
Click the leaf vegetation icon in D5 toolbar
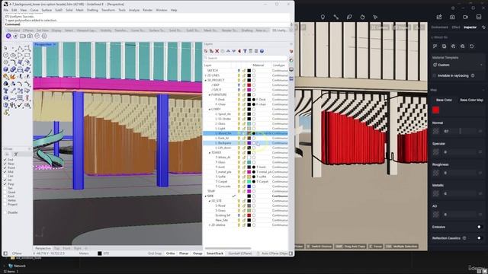pyautogui.click(x=349, y=17)
